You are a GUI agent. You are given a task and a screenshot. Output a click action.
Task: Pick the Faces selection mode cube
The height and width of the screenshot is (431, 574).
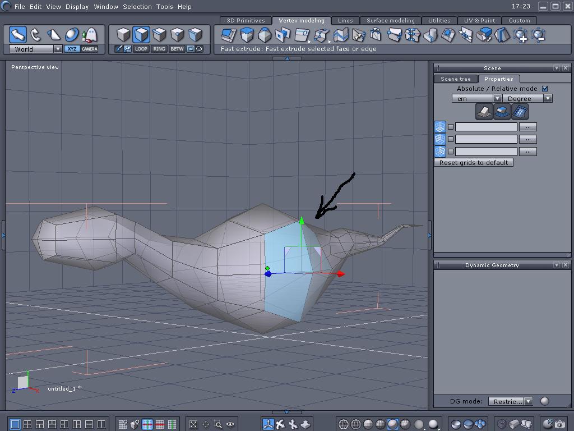coord(141,35)
